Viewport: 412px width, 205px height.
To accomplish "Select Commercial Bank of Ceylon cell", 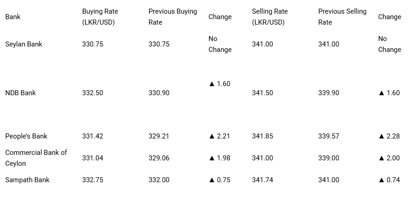I will (36, 158).
